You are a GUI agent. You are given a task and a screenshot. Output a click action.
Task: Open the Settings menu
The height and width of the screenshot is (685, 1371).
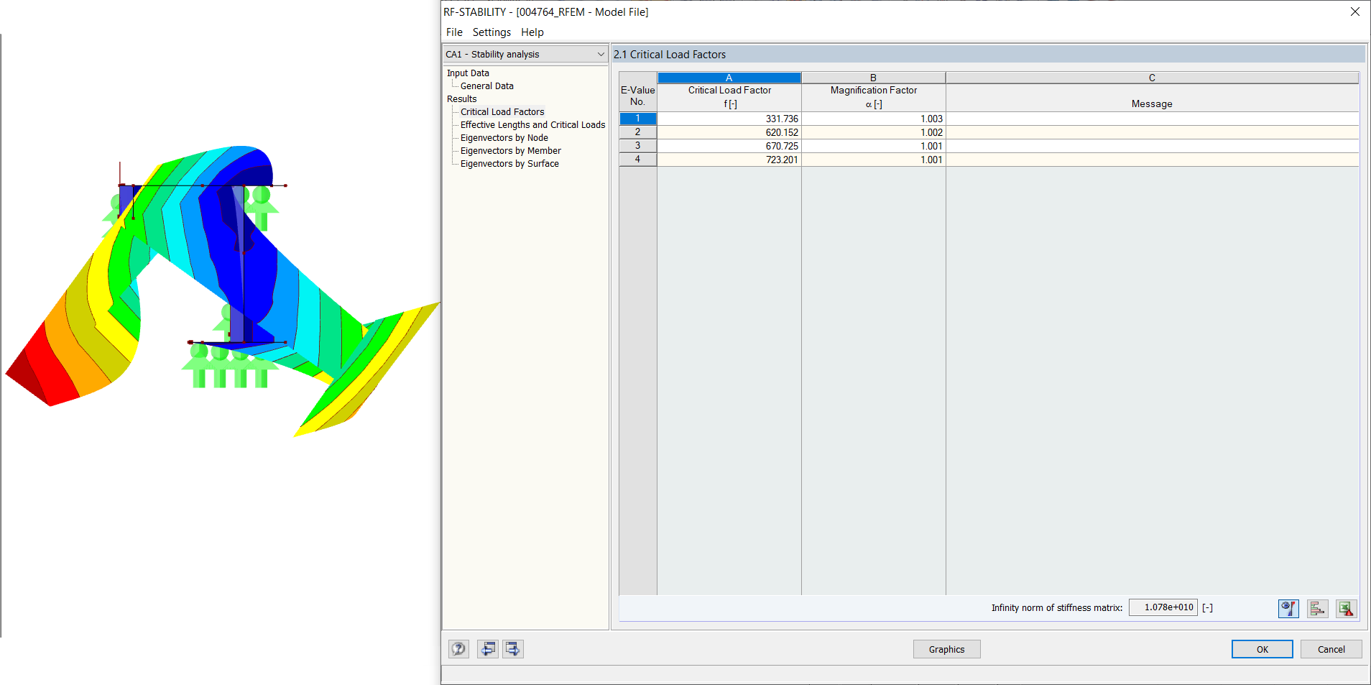pos(491,32)
